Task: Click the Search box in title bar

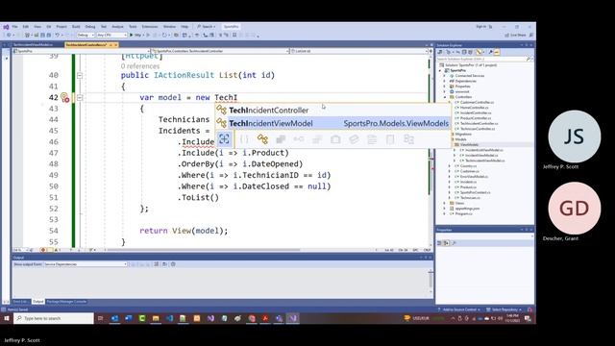Action: click(x=207, y=27)
